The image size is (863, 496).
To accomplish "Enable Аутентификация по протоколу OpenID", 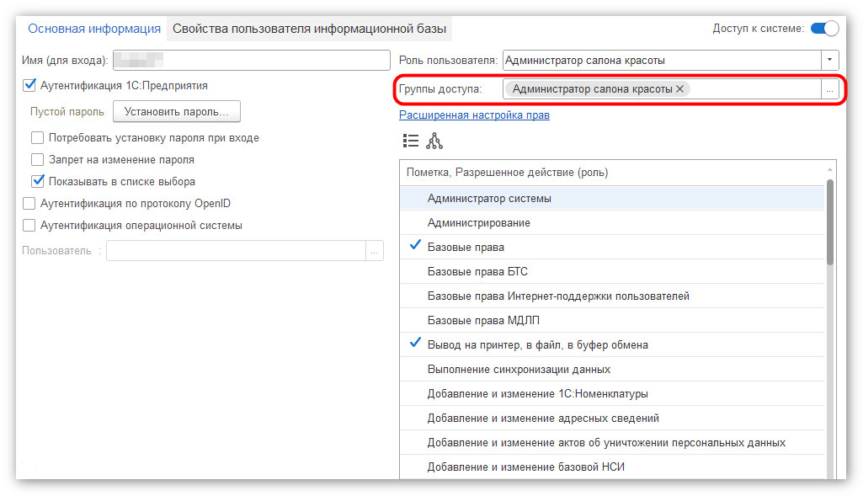I will (x=29, y=203).
